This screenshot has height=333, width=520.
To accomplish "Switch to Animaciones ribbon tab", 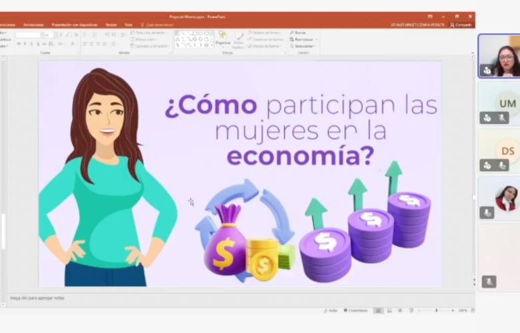I will click(33, 25).
